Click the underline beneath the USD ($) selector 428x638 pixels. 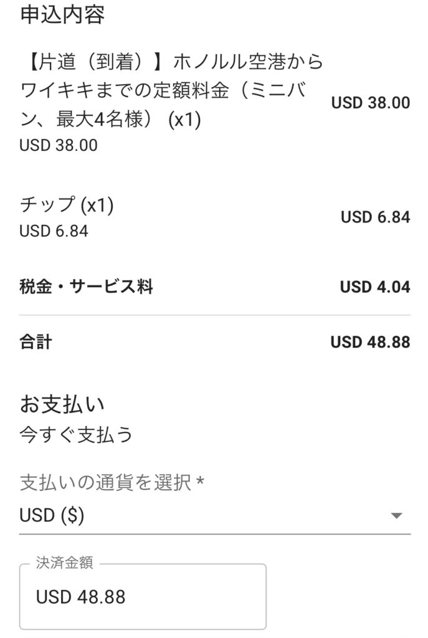[x=214, y=534]
